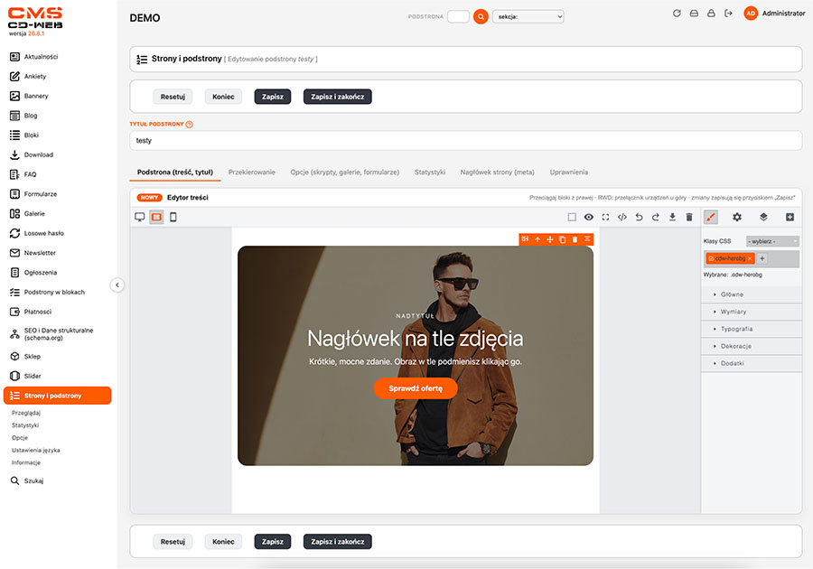The width and height of the screenshot is (813, 569).
Task: Open the Opcje (skrypty, galerie, formularze) tab
Action: [x=345, y=172]
